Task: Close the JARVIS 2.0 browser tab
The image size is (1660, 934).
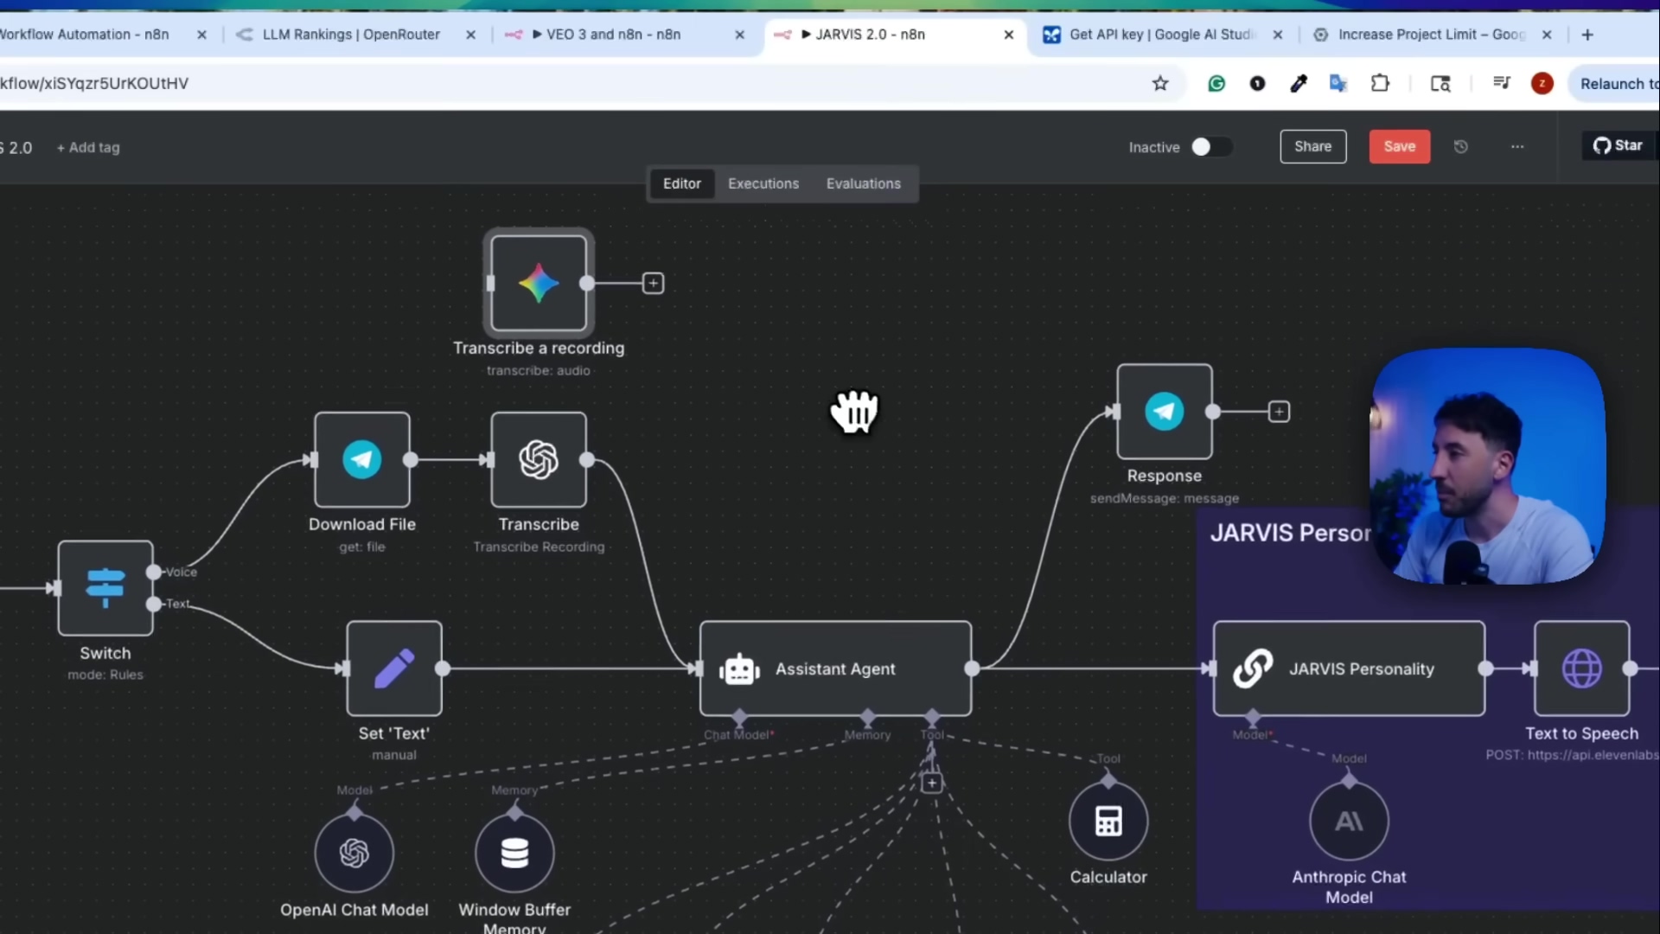Action: pos(1008,35)
